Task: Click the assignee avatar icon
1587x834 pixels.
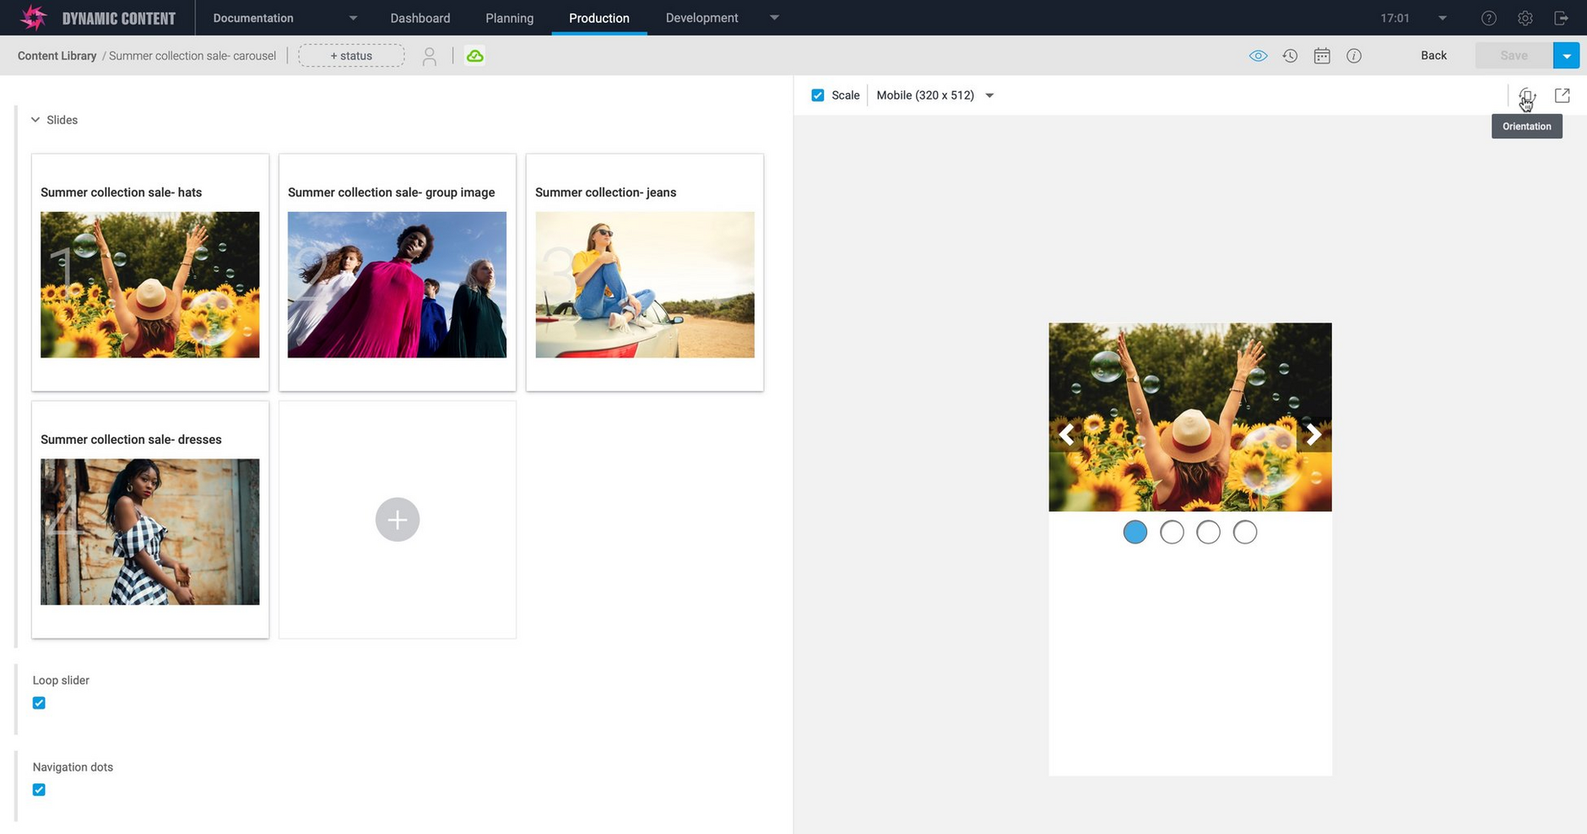Action: click(x=430, y=56)
